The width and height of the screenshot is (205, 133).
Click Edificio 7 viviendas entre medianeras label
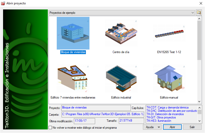click(73, 98)
